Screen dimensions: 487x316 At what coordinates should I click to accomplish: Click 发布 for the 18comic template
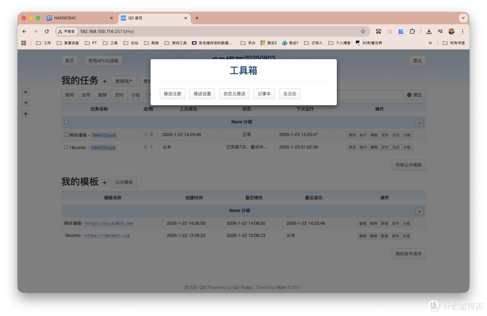[395, 236]
